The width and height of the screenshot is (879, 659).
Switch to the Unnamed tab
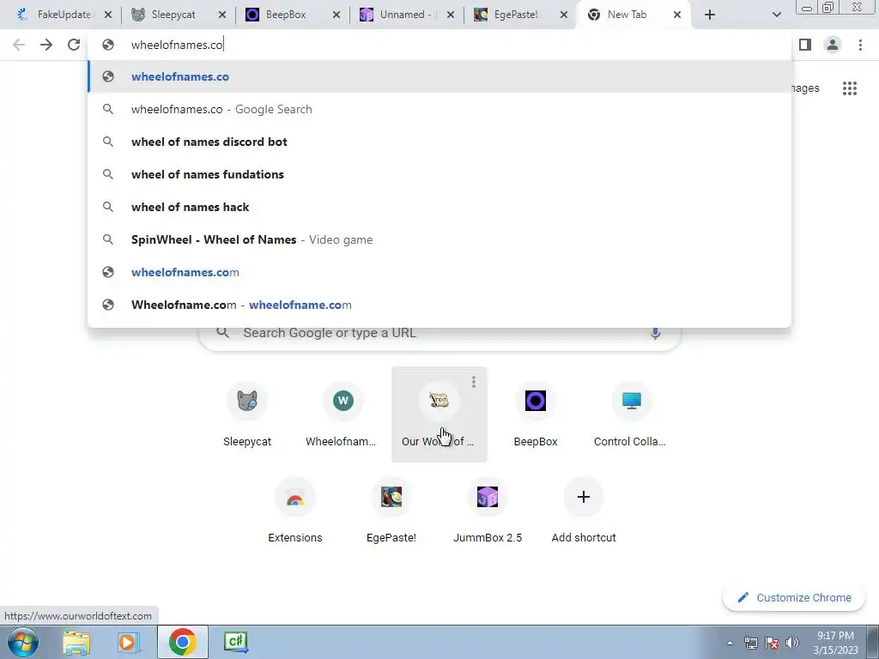pyautogui.click(x=403, y=15)
